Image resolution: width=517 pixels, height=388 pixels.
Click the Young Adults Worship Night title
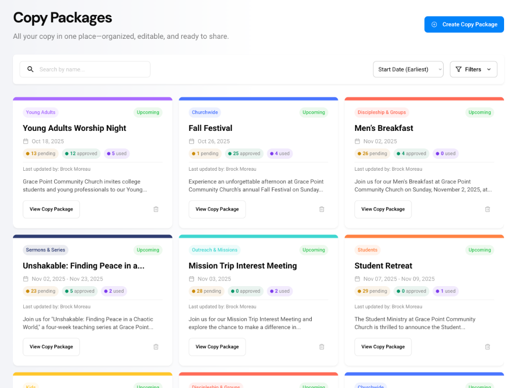click(x=74, y=128)
